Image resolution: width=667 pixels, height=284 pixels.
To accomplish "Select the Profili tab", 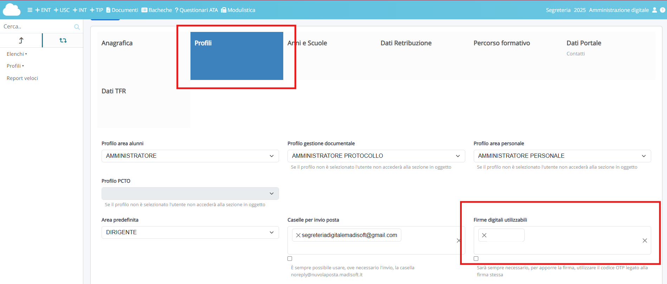I will 237,56.
